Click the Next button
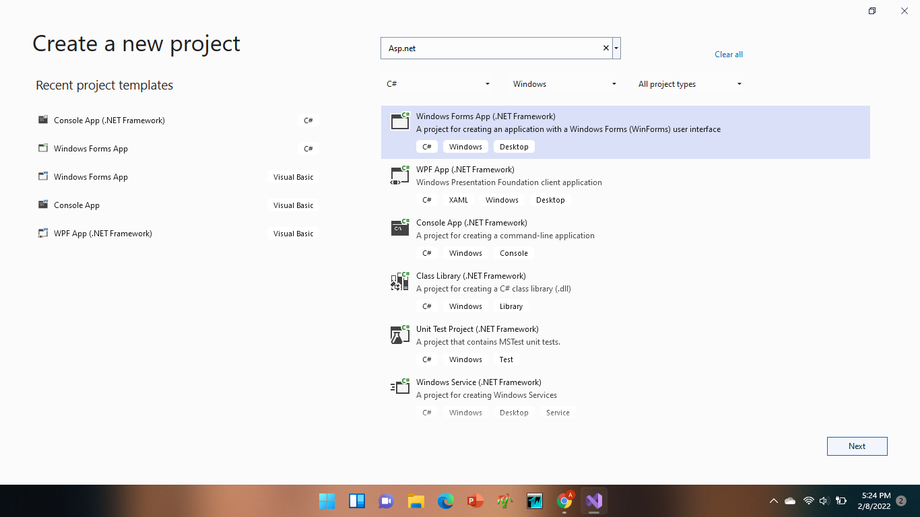Image resolution: width=920 pixels, height=517 pixels. [x=857, y=446]
